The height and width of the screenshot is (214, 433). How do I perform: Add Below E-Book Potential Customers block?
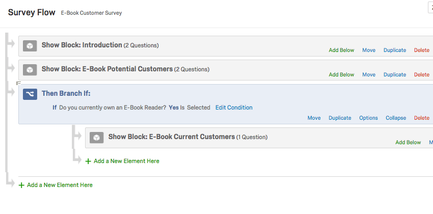[x=341, y=74]
